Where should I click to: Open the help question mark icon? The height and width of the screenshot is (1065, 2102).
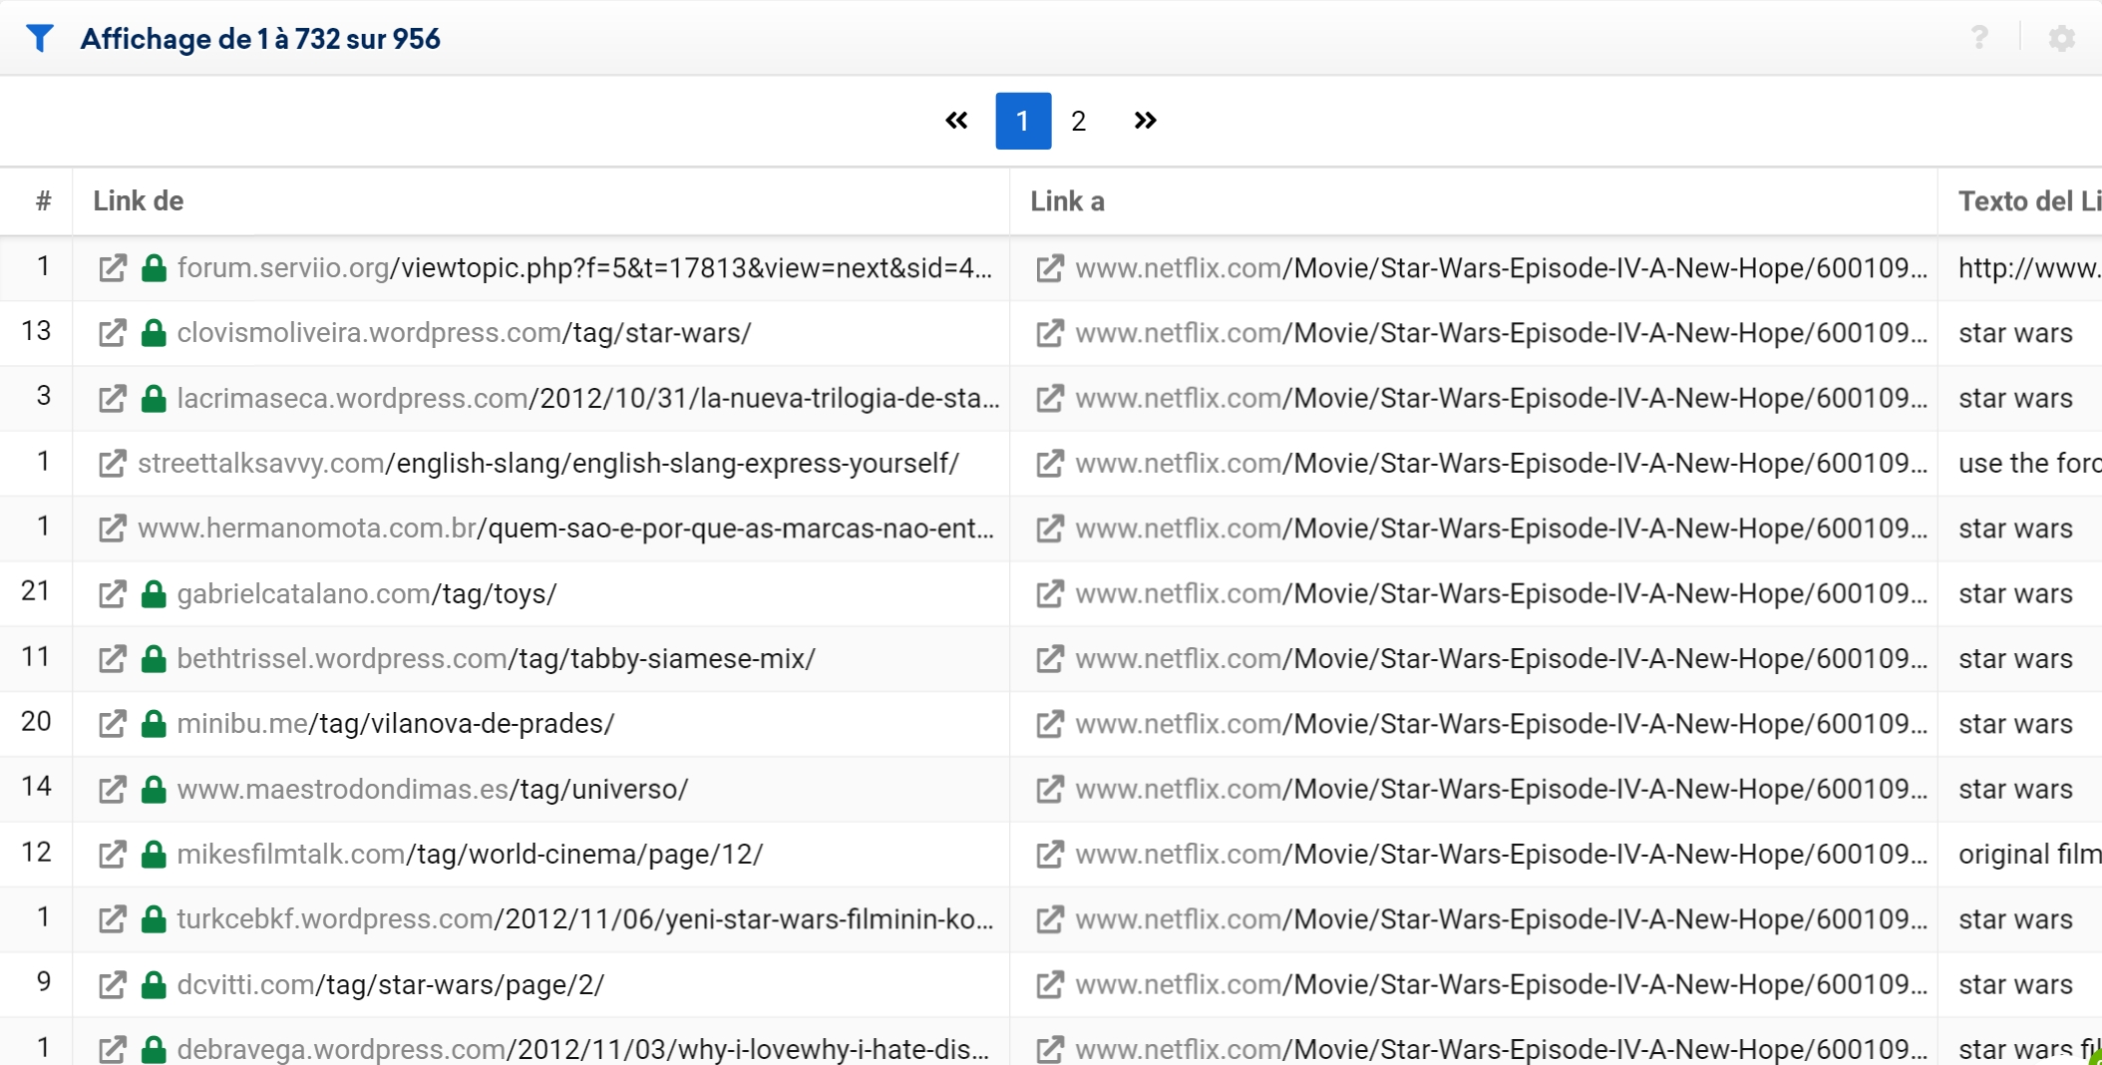click(1979, 38)
